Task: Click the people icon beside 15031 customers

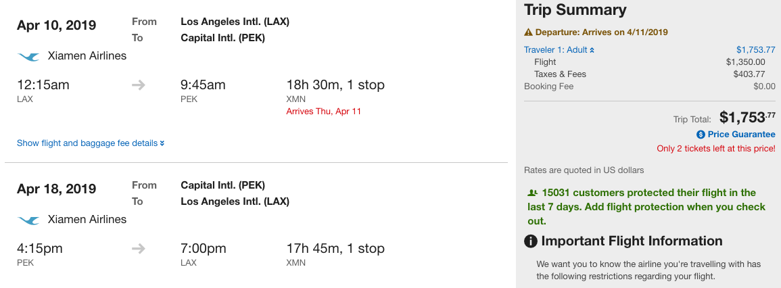Action: point(532,193)
